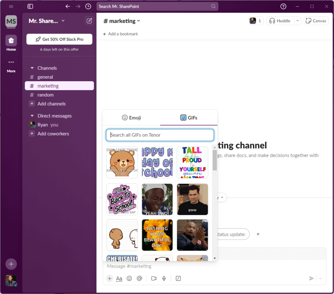The image size is (334, 294).
Task: Open the Mr. Share... workspace dropdown
Action: pyautogui.click(x=46, y=21)
